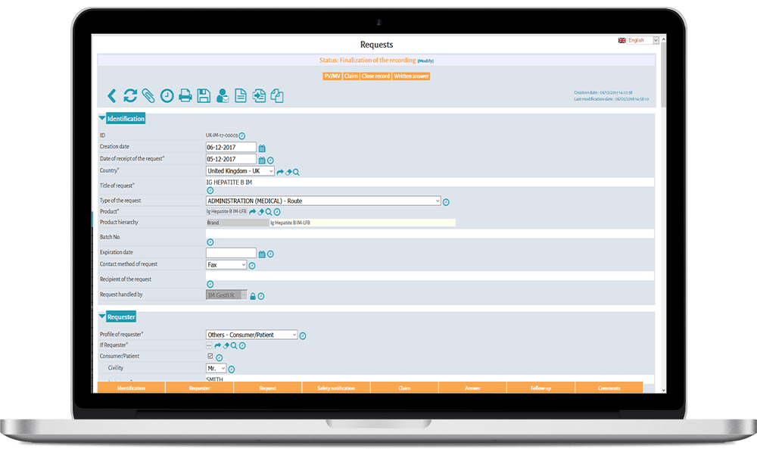Click the Written answer button
The image size is (757, 449).
tap(411, 76)
